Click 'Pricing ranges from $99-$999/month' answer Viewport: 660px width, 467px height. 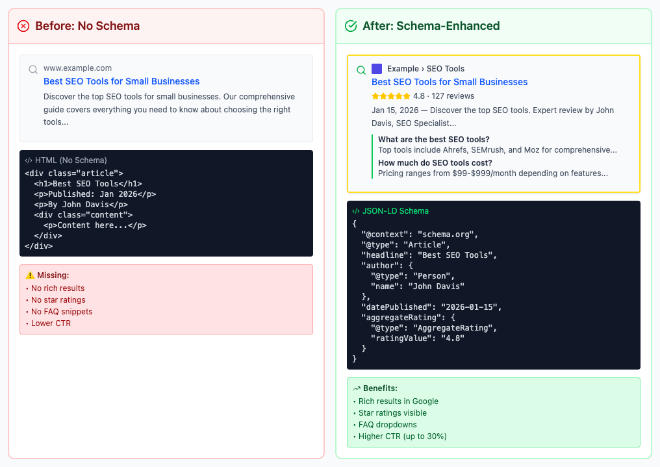[493, 173]
